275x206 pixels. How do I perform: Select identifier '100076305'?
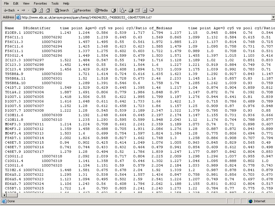click(x=34, y=97)
